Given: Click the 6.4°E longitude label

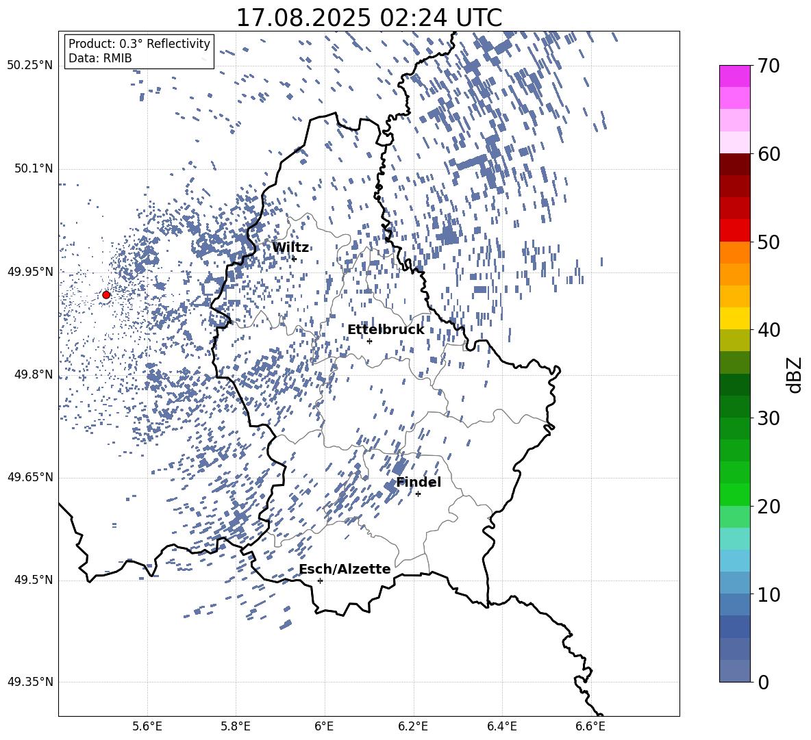Looking at the screenshot, I should coord(501,726).
